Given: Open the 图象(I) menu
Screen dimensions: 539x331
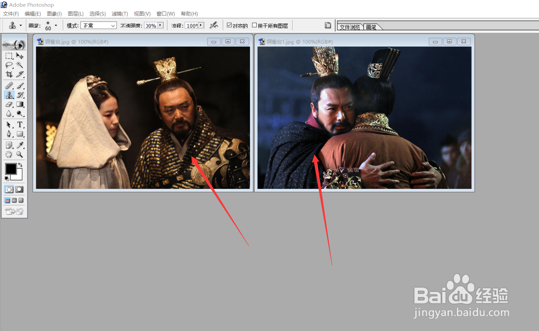Looking at the screenshot, I should pos(54,14).
